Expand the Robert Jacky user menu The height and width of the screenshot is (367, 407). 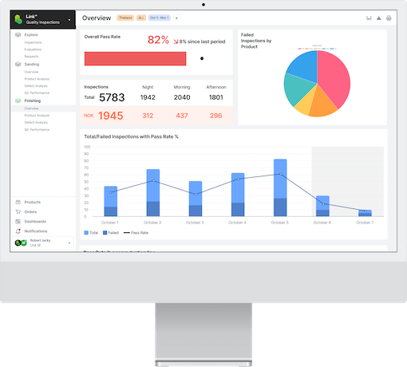point(69,243)
